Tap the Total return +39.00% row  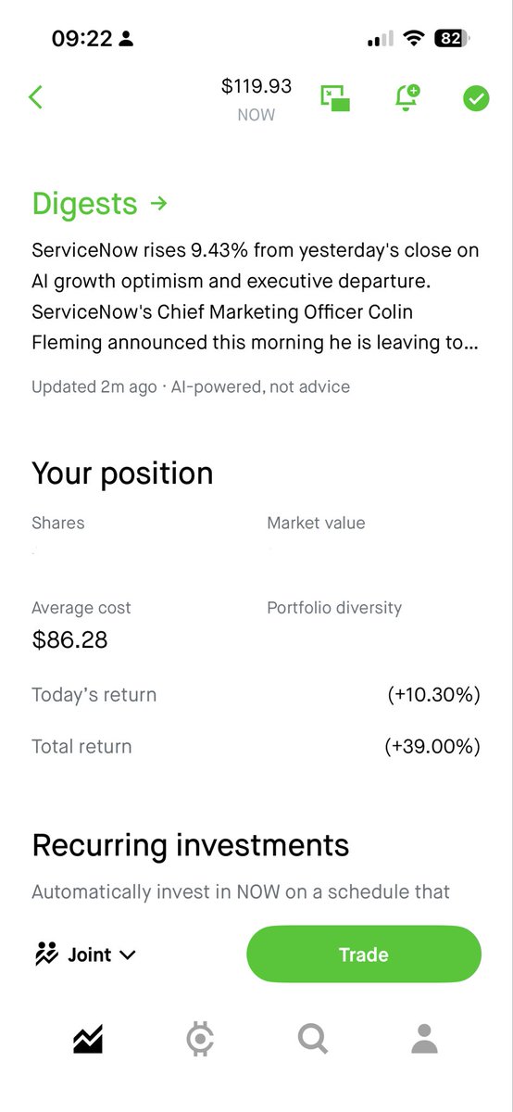[256, 747]
